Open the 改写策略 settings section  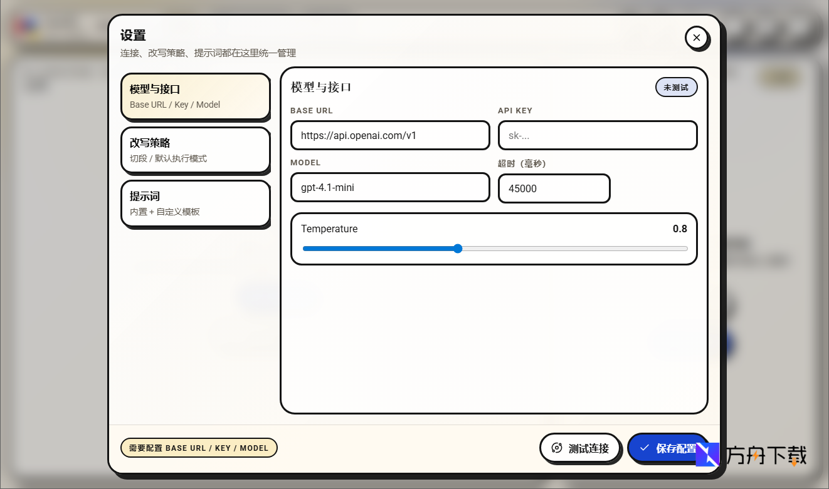click(195, 150)
